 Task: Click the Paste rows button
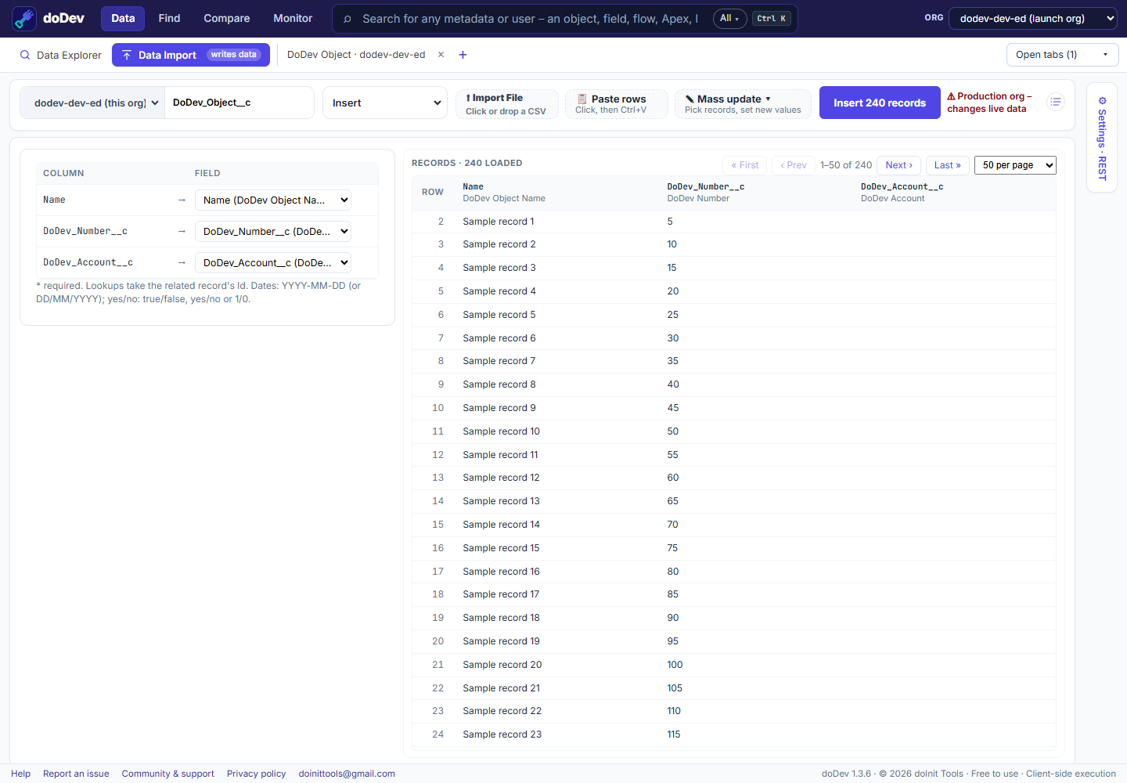tap(616, 103)
